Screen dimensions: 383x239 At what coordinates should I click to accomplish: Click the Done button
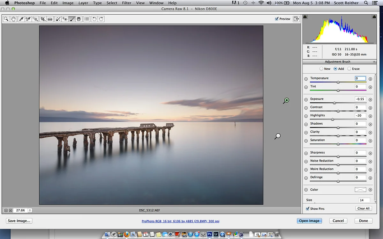coord(364,221)
